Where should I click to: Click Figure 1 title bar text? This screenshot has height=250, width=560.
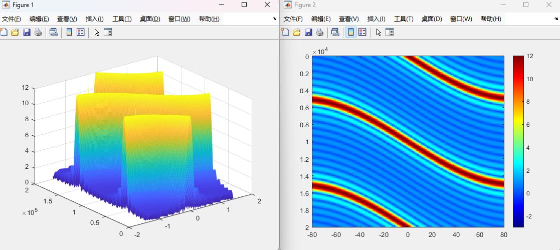pyautogui.click(x=23, y=5)
